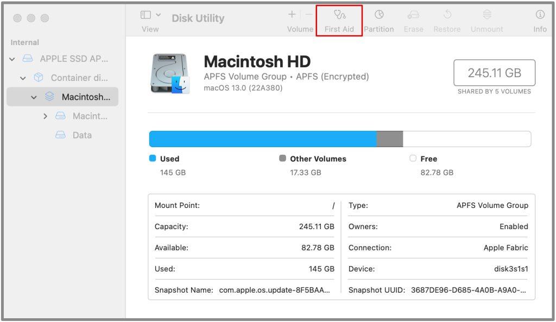This screenshot has width=556, height=322.
Task: Click the 245.11 GB capacity box
Action: coord(494,73)
